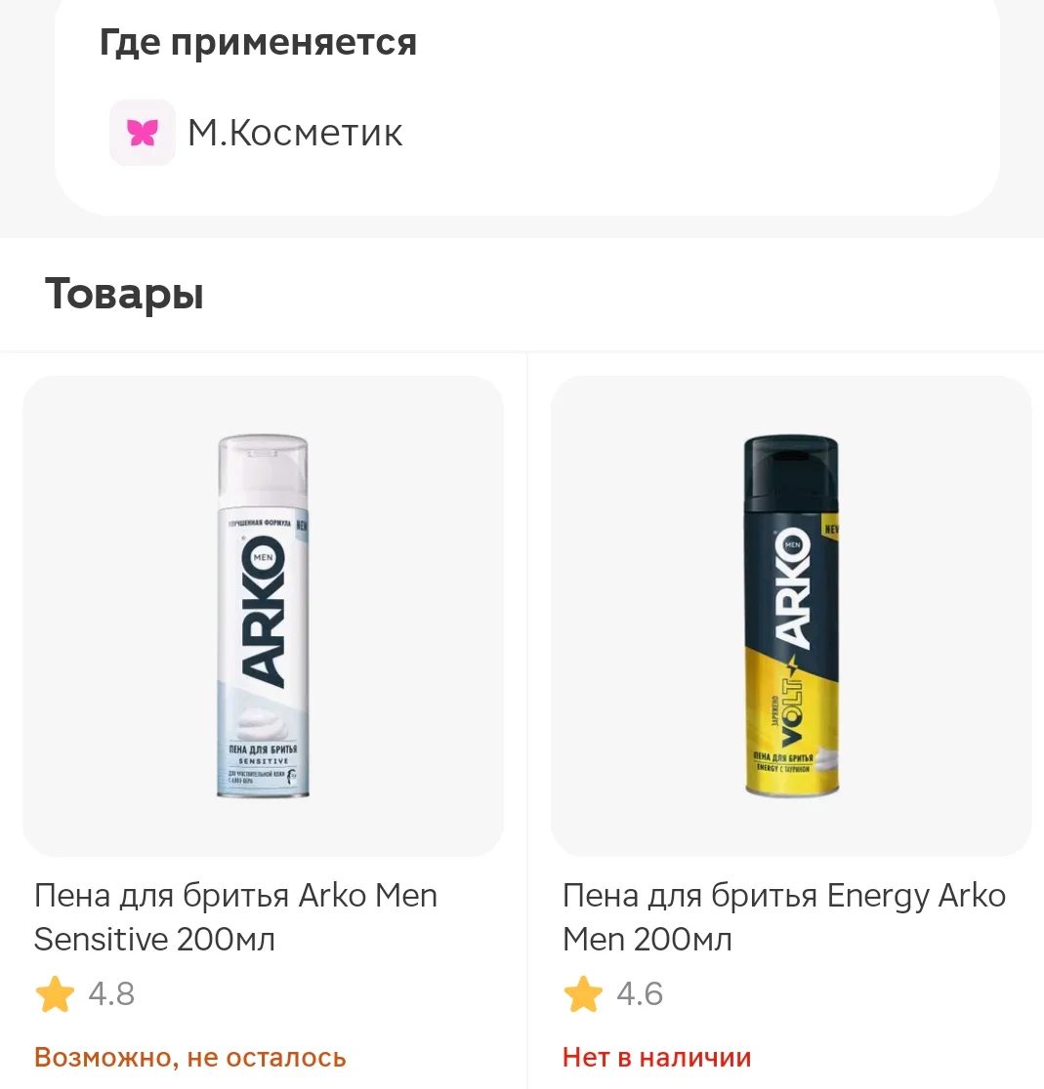The image size is (1044, 1089).
Task: Open title 'Пена для бритья Energy Arko Men 200мл'
Action: (784, 916)
